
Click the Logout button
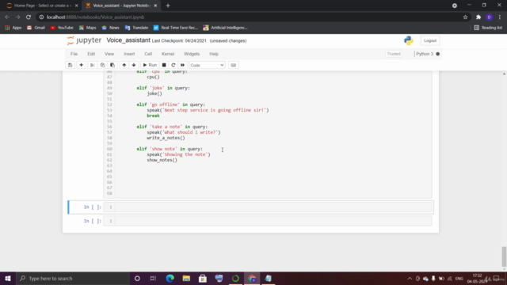pyautogui.click(x=430, y=40)
